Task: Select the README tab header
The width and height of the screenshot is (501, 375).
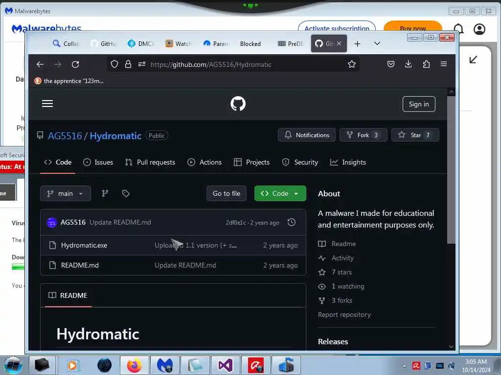Action: (x=68, y=295)
